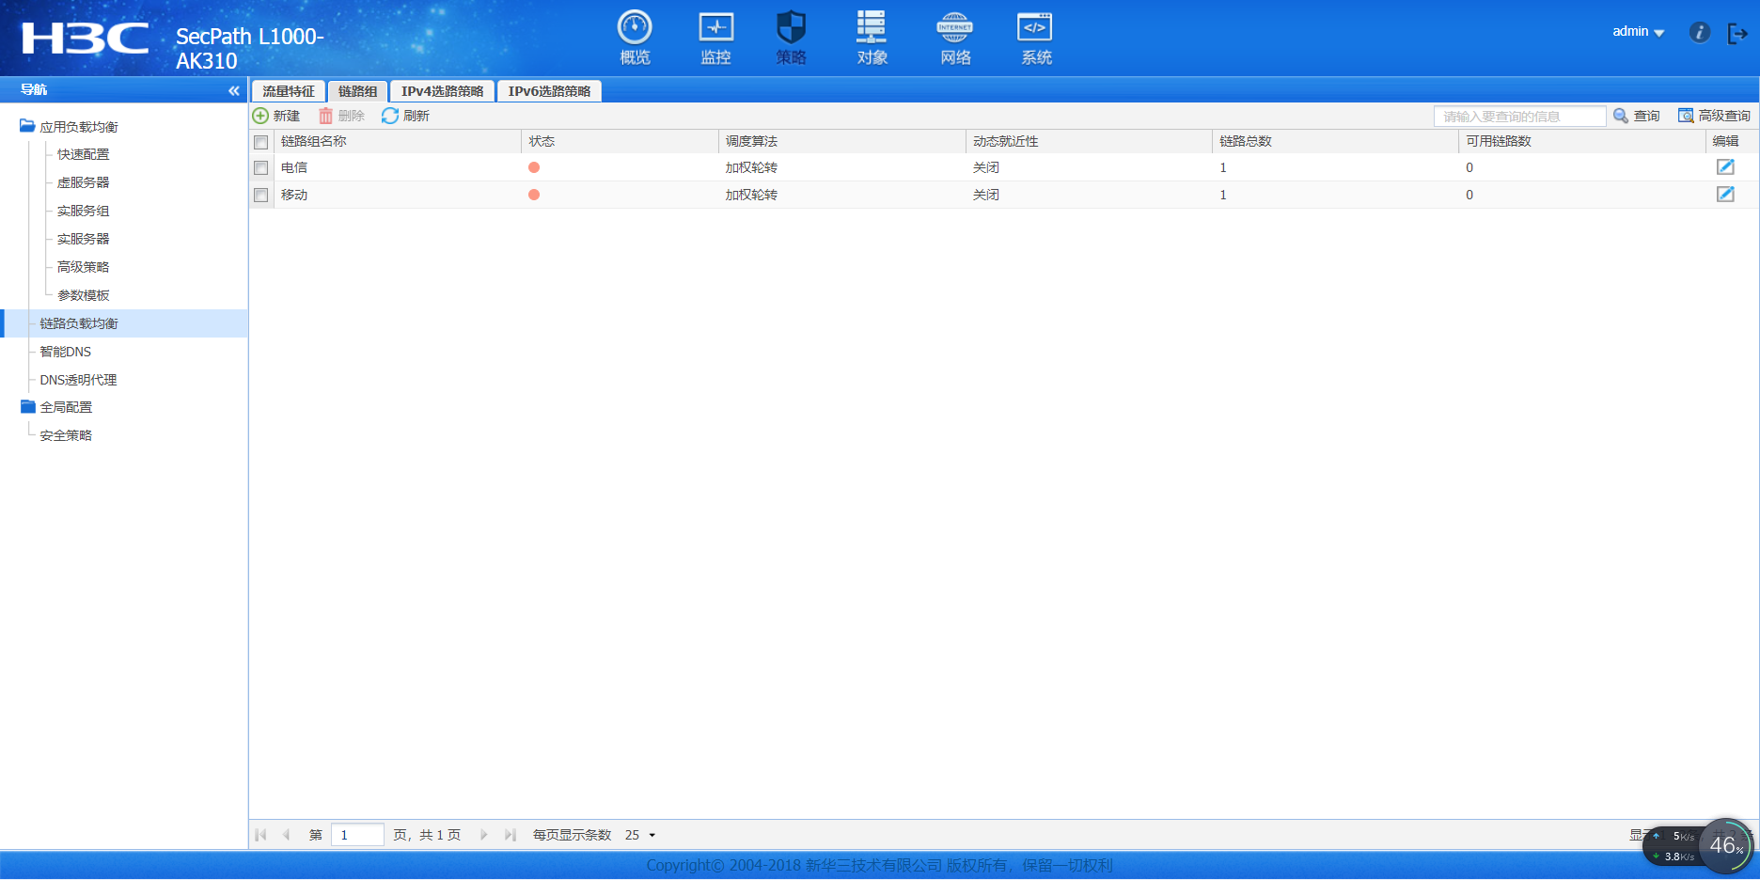
Task: Click the search query input field
Action: coord(1519,116)
